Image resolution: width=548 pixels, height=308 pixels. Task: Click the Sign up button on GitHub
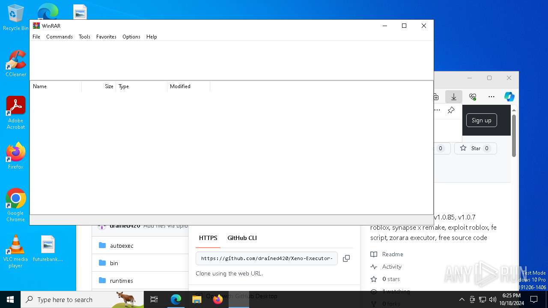(x=482, y=120)
